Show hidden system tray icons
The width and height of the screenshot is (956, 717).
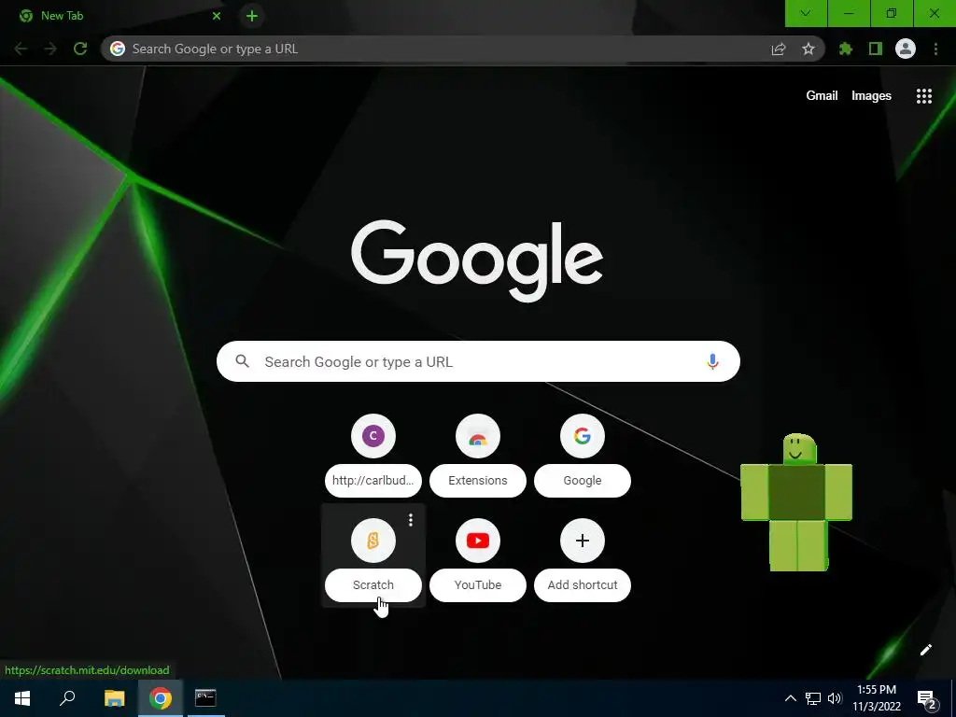tap(790, 698)
